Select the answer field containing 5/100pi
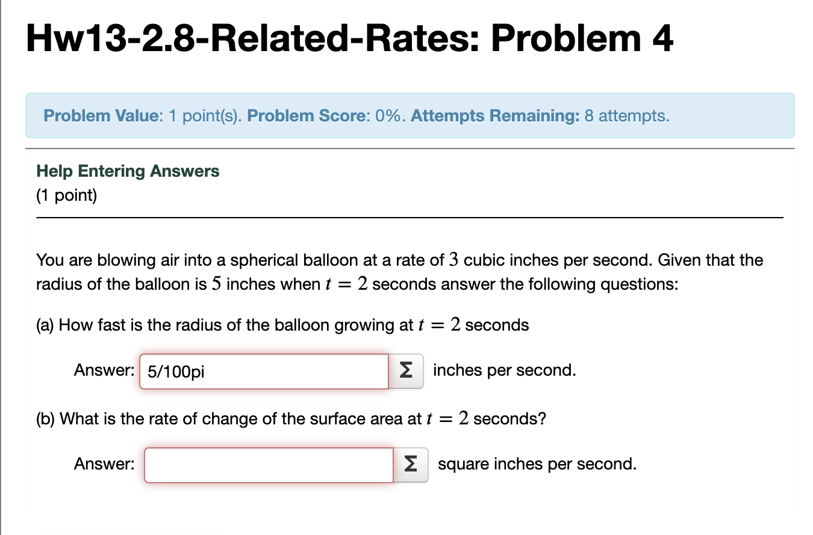The height and width of the screenshot is (535, 813). (x=264, y=371)
